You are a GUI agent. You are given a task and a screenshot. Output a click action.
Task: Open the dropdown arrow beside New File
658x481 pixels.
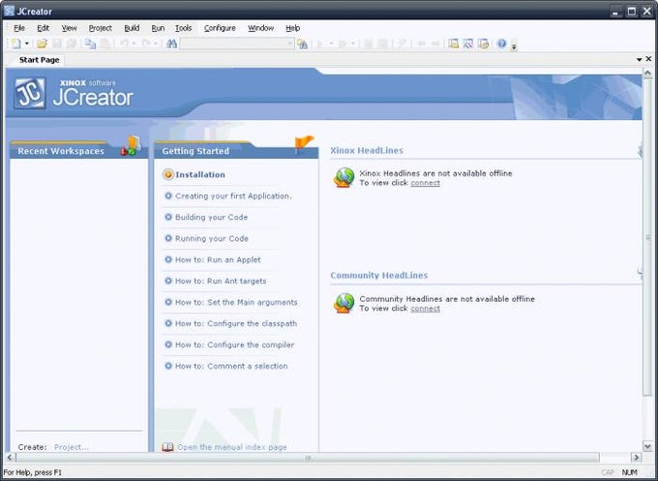point(27,44)
